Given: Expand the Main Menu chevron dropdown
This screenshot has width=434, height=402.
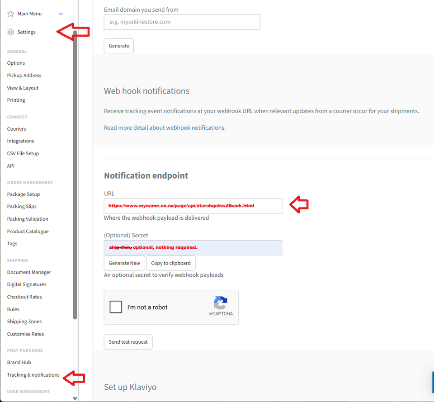Looking at the screenshot, I should point(61,14).
